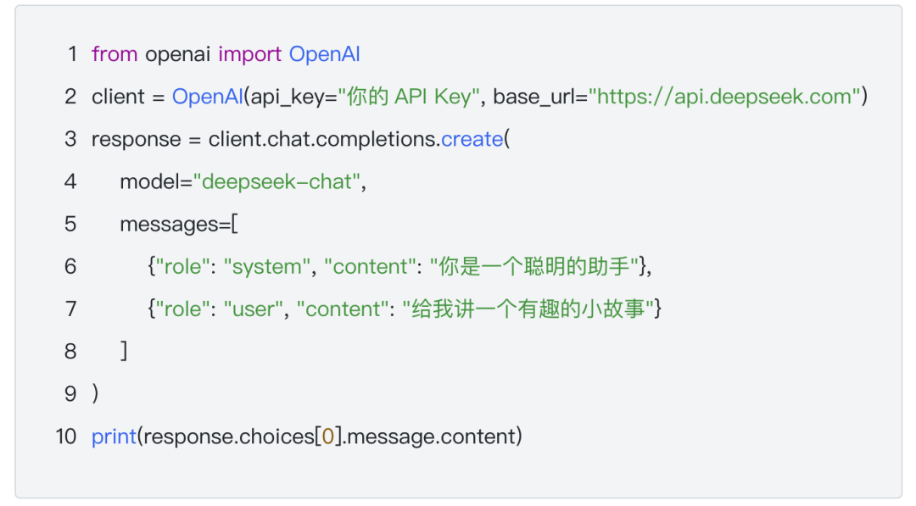Click the 'import' keyword on line 1

tap(249, 54)
